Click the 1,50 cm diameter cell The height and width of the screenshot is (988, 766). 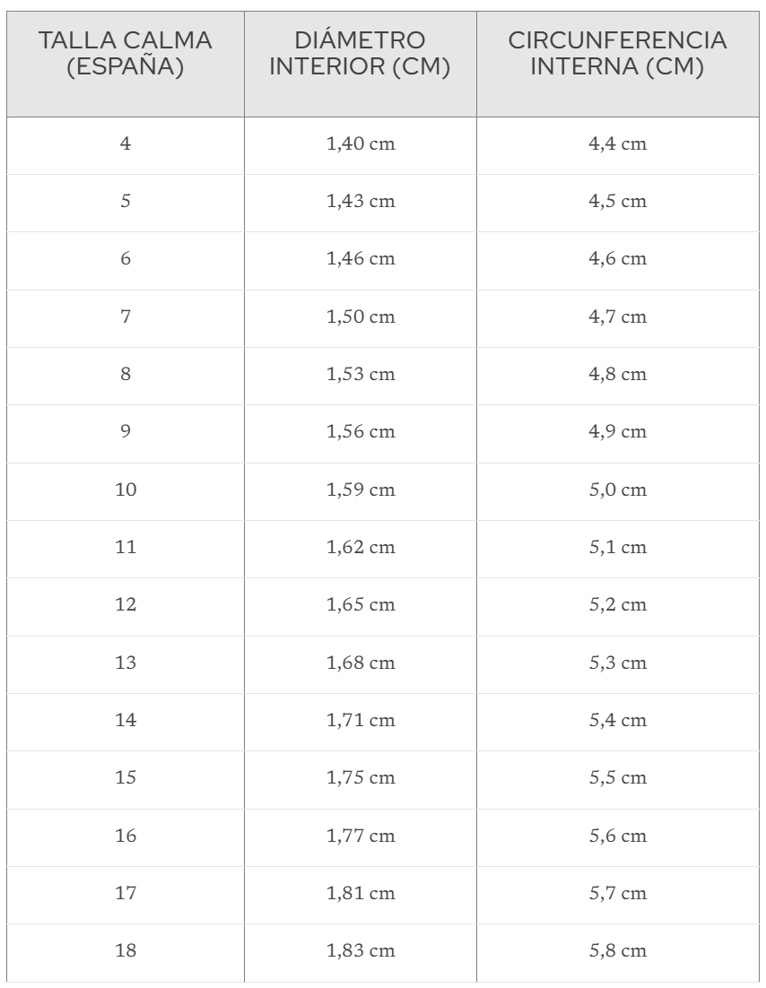coord(360,316)
